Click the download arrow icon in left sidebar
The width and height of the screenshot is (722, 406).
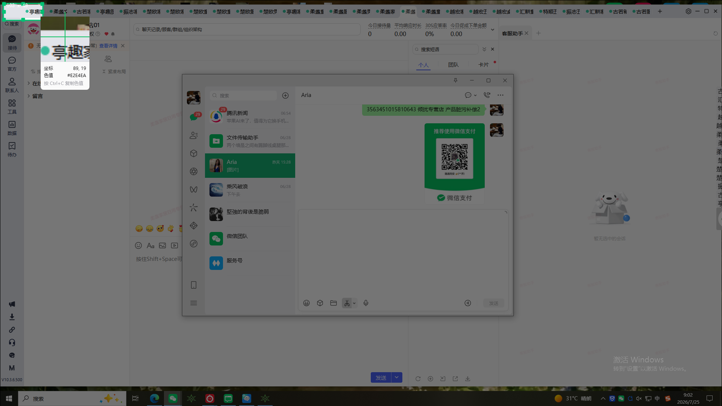click(12, 317)
